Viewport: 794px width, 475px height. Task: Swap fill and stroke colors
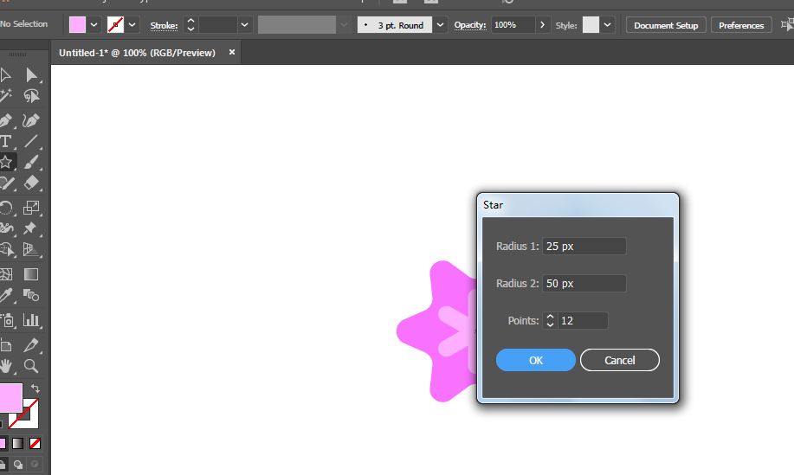[x=35, y=388]
